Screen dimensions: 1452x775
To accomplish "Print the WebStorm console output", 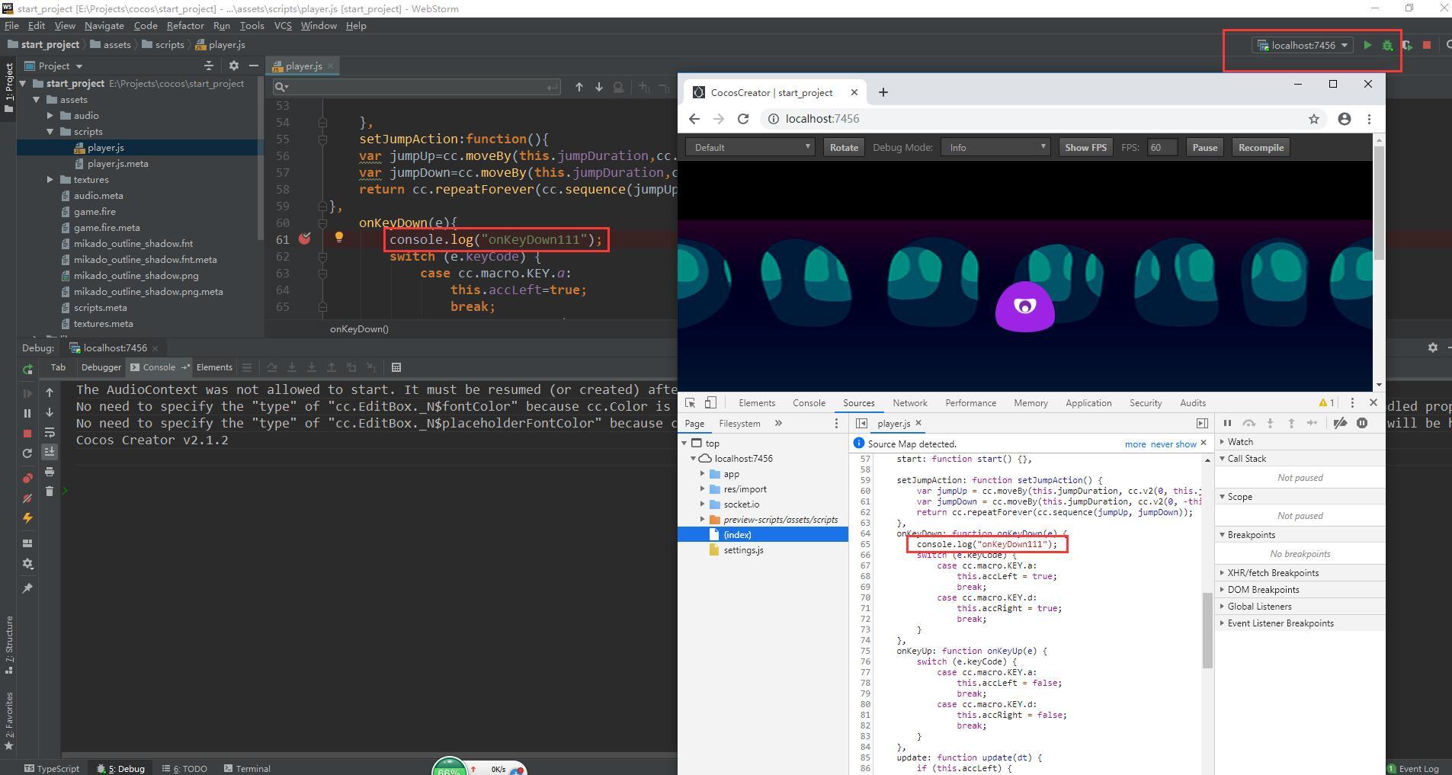I will click(x=50, y=472).
